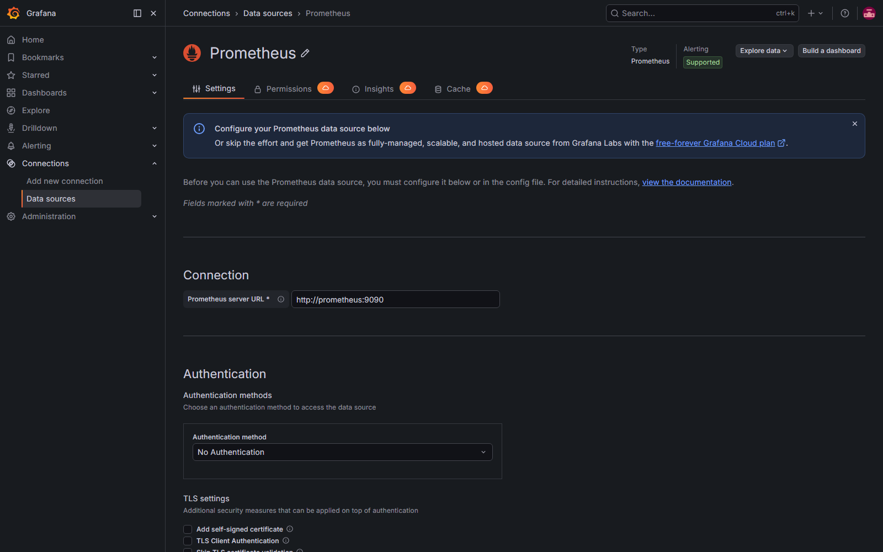Open the user profile avatar menu

[x=869, y=13]
